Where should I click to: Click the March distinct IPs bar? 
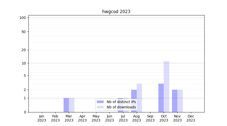(x=66, y=105)
